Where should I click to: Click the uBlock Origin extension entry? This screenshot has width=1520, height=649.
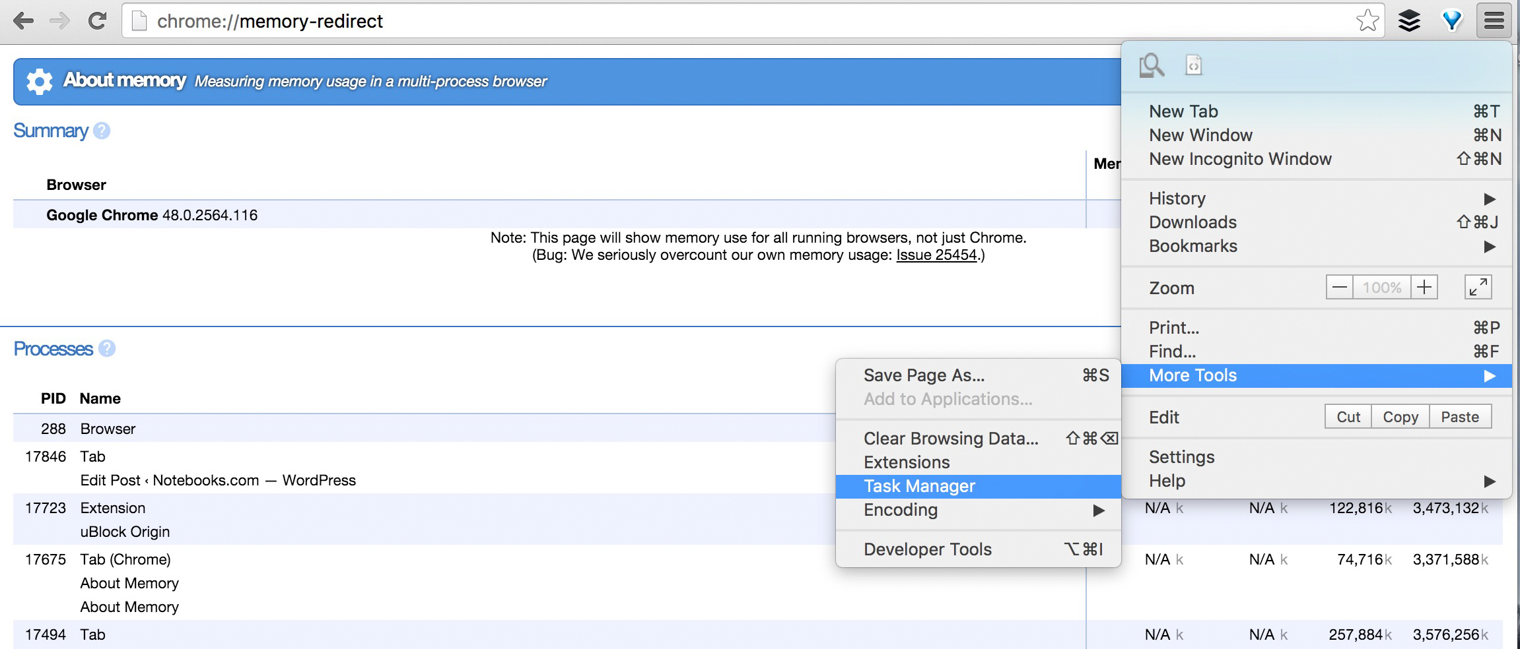click(x=125, y=532)
